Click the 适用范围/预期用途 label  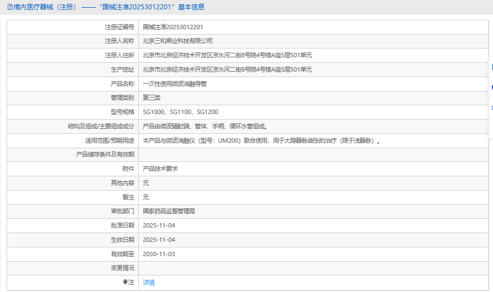pyautogui.click(x=110, y=140)
